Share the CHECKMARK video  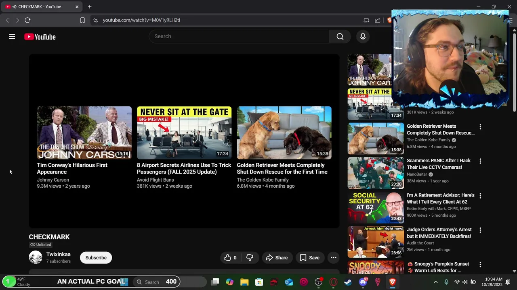click(277, 258)
